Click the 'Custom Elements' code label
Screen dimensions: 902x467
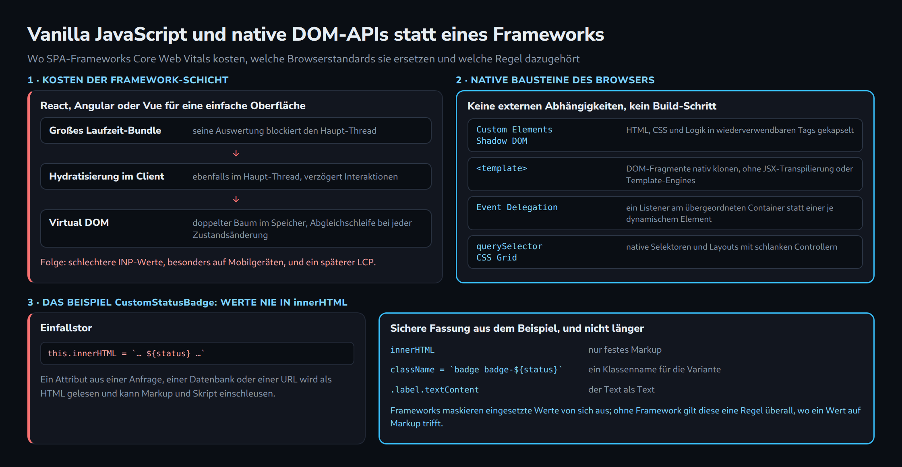click(x=514, y=130)
